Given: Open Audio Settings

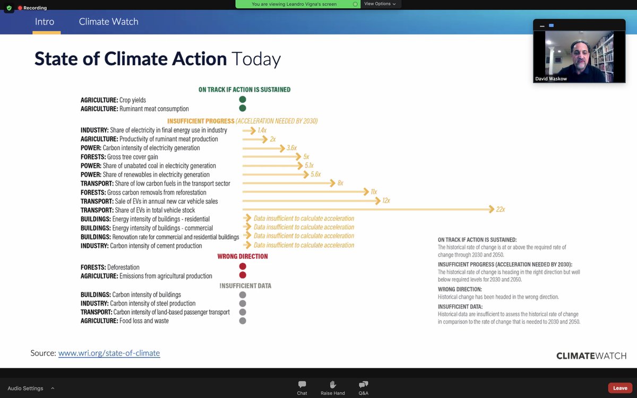Looking at the screenshot, I should coord(25,388).
